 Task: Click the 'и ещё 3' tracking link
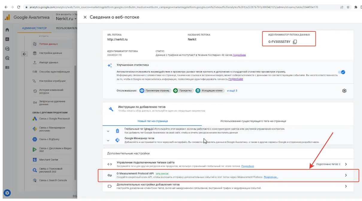pyautogui.click(x=232, y=90)
